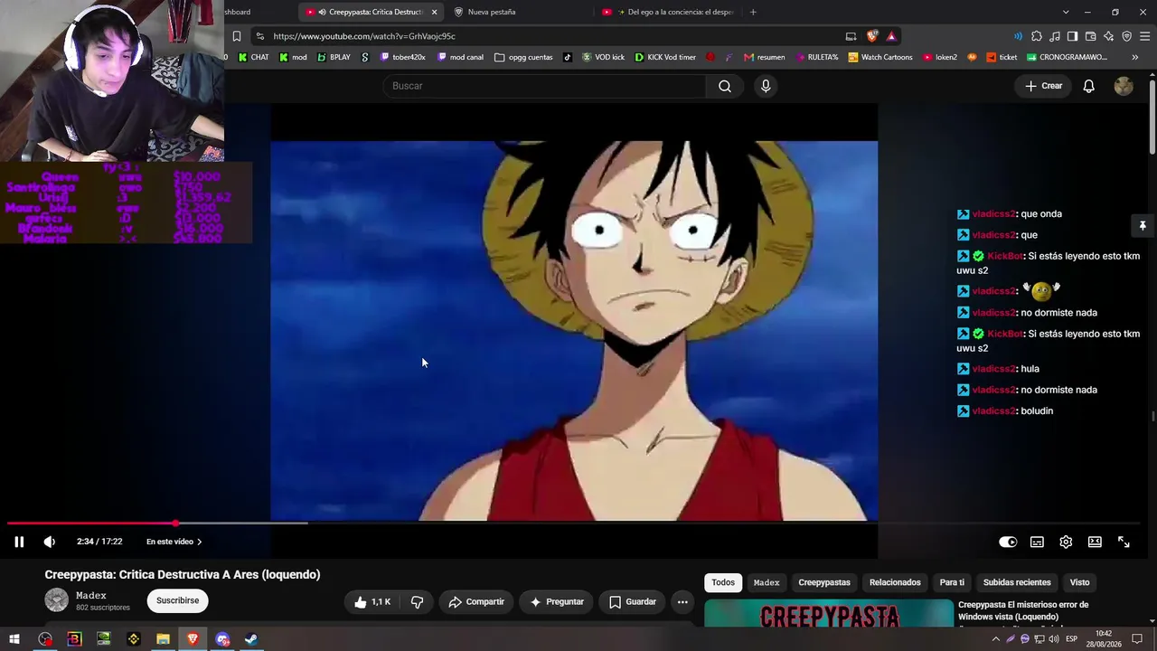The image size is (1157, 651).
Task: Open the video player settings gear
Action: [x=1066, y=542]
